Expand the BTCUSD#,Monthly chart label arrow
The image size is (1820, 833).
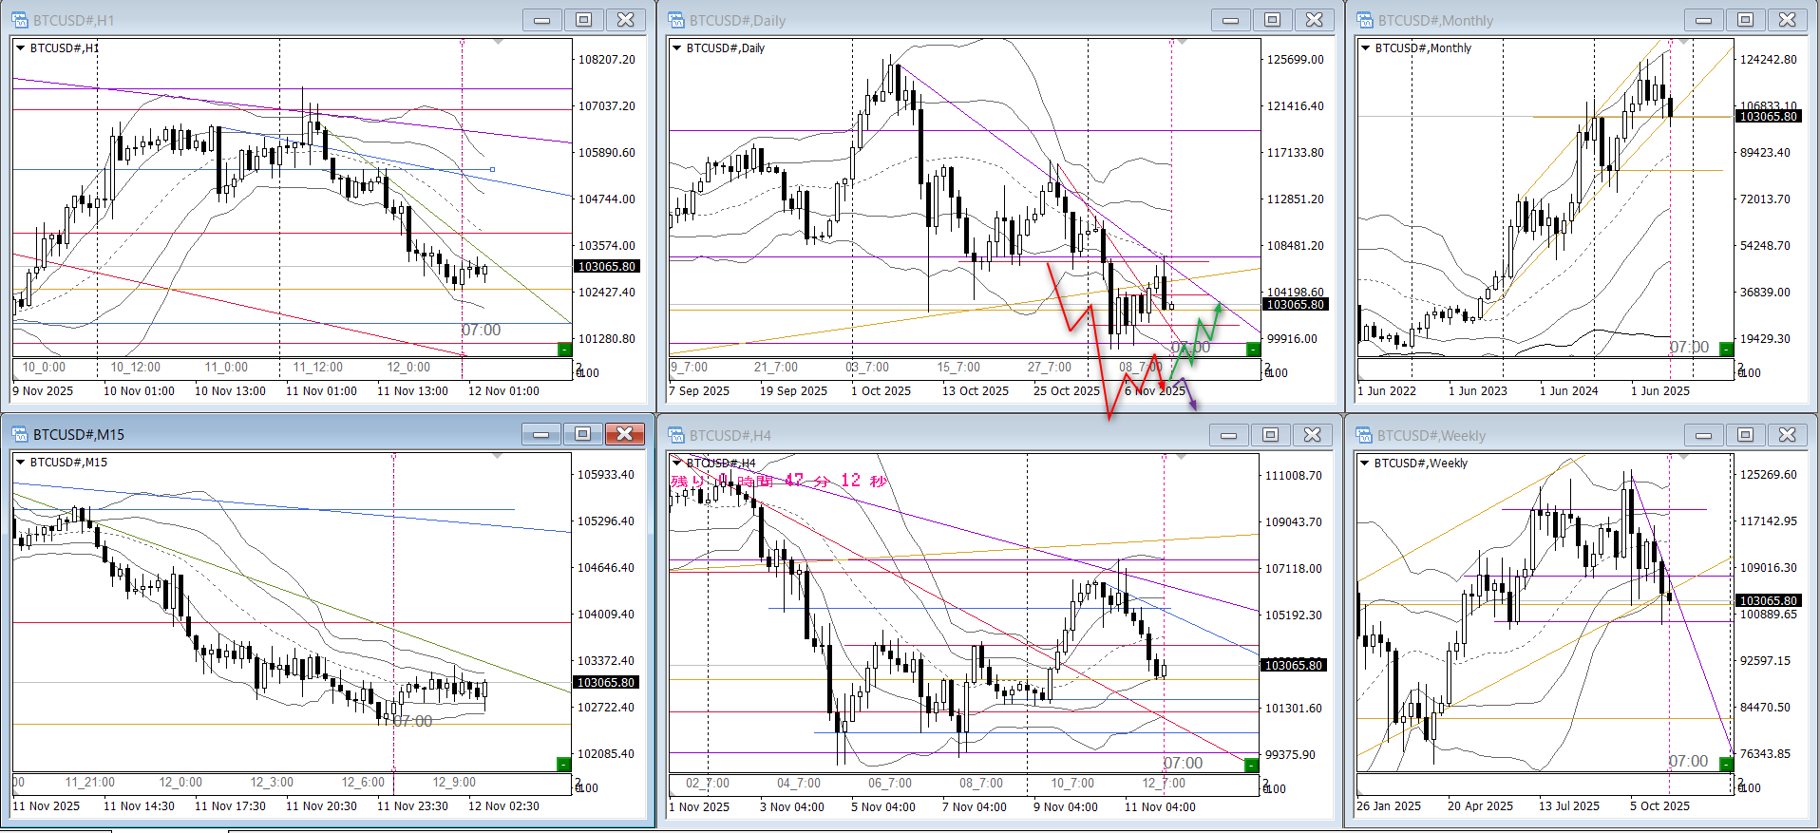tap(1366, 47)
